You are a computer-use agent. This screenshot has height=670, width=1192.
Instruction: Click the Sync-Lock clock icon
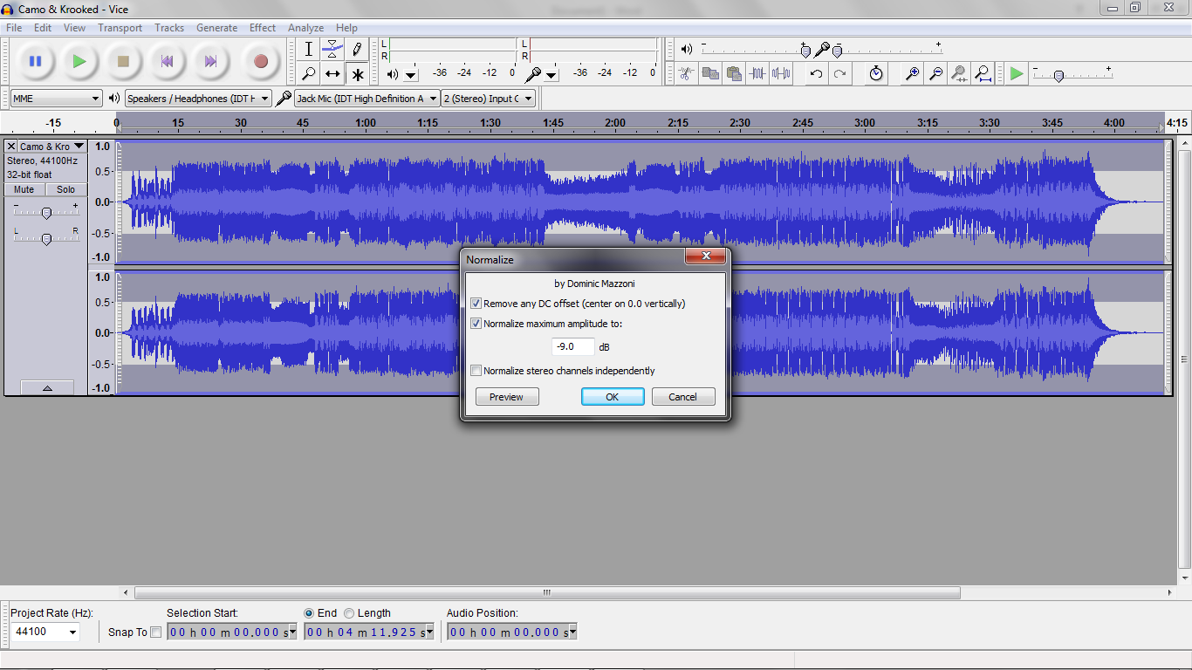point(876,73)
